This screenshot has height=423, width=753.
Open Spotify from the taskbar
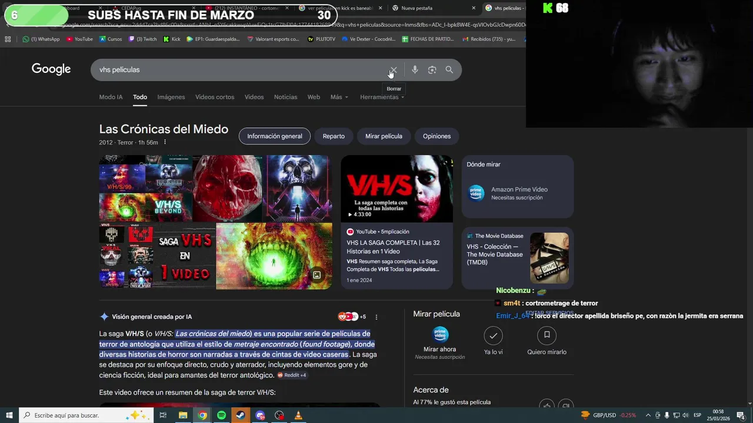(x=221, y=415)
